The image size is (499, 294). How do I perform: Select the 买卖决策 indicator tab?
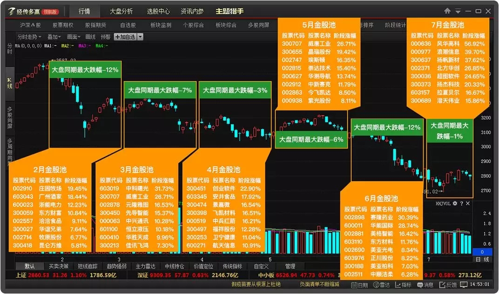[59, 267]
